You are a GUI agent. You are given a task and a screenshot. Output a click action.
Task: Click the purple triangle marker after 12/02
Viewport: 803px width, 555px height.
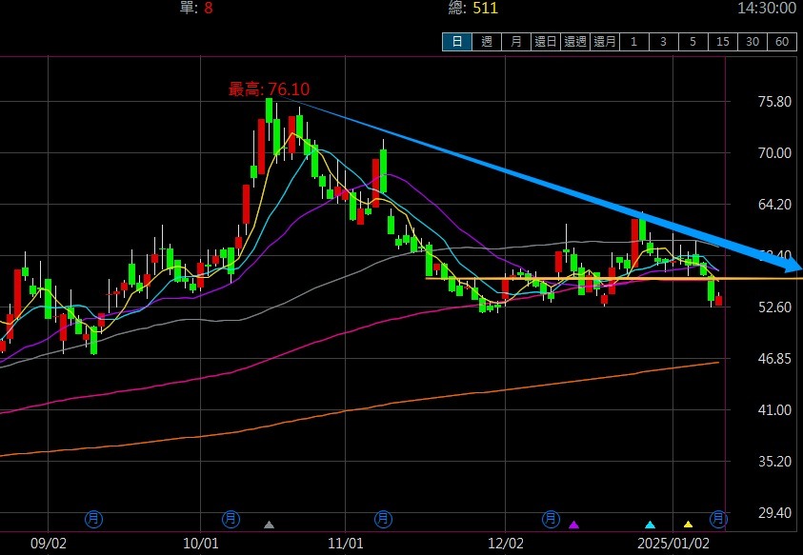point(573,525)
